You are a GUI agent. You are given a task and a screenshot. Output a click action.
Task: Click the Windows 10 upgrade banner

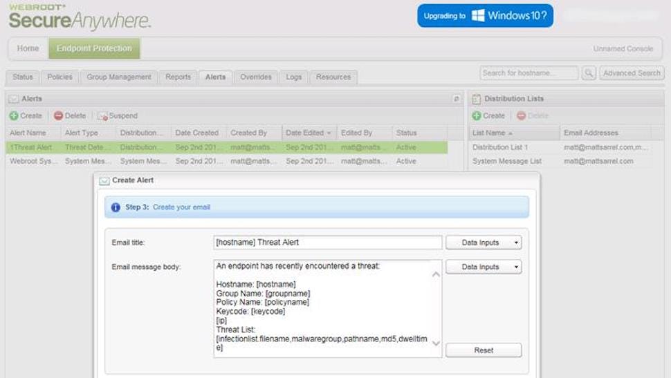[485, 16]
